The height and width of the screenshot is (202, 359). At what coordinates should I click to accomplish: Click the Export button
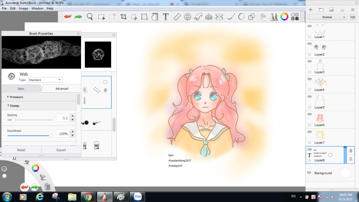(61, 150)
